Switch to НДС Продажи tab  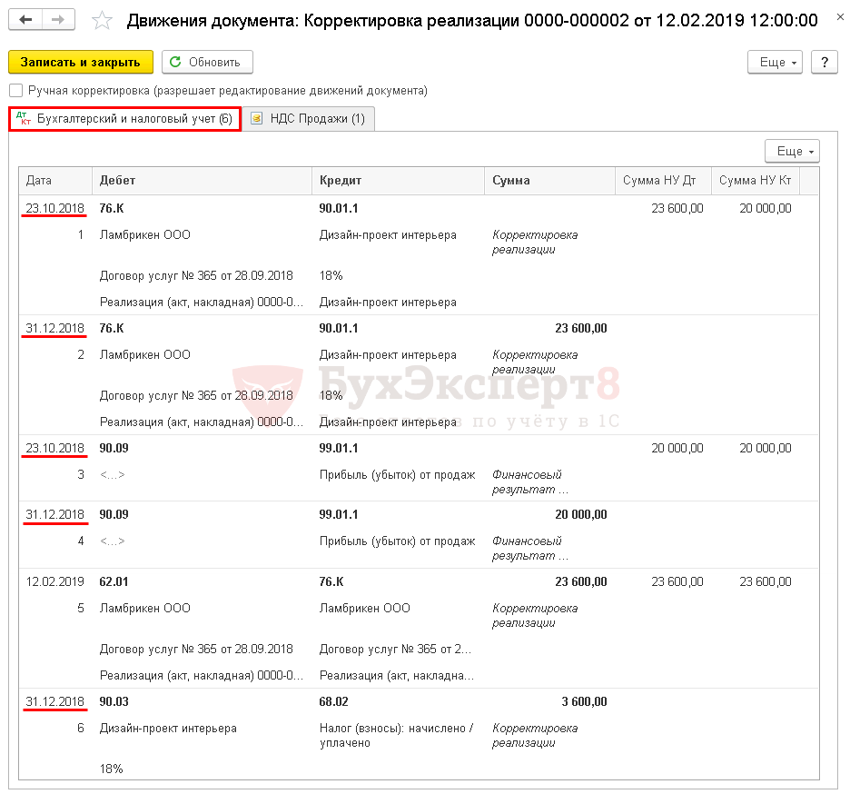[x=309, y=119]
